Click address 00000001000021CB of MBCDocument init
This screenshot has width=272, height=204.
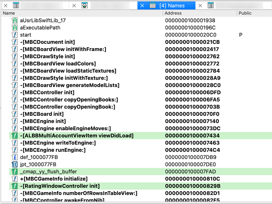coord(192,42)
